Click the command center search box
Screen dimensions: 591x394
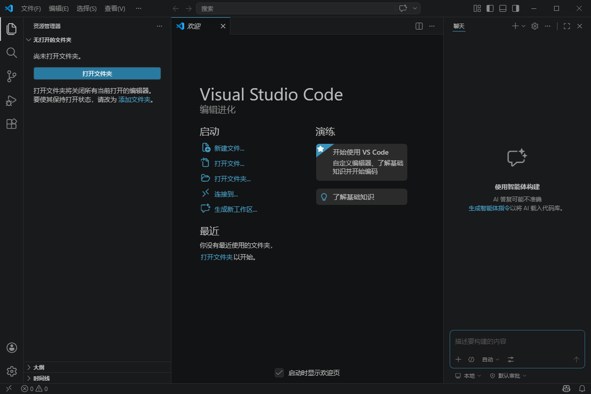point(295,8)
